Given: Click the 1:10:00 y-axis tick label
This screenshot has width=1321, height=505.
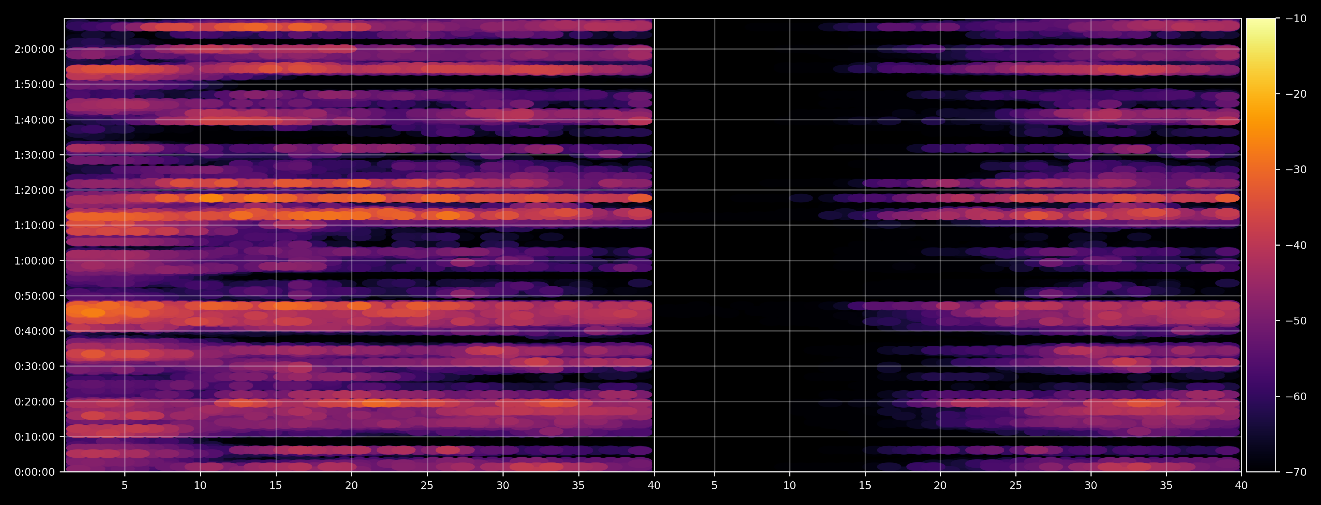Looking at the screenshot, I should coord(34,225).
